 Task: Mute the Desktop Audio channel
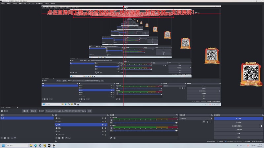[111, 130]
